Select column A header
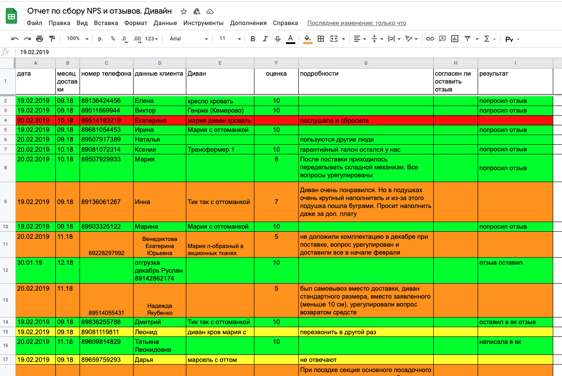This screenshot has width=562, height=376. pyautogui.click(x=36, y=63)
